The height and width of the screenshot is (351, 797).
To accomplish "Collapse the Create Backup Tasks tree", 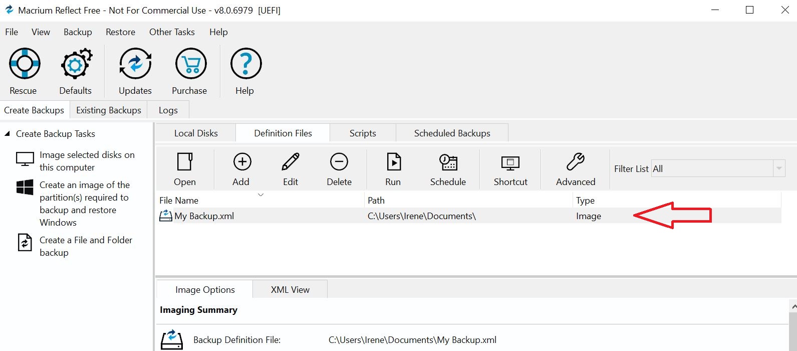I will (x=8, y=134).
